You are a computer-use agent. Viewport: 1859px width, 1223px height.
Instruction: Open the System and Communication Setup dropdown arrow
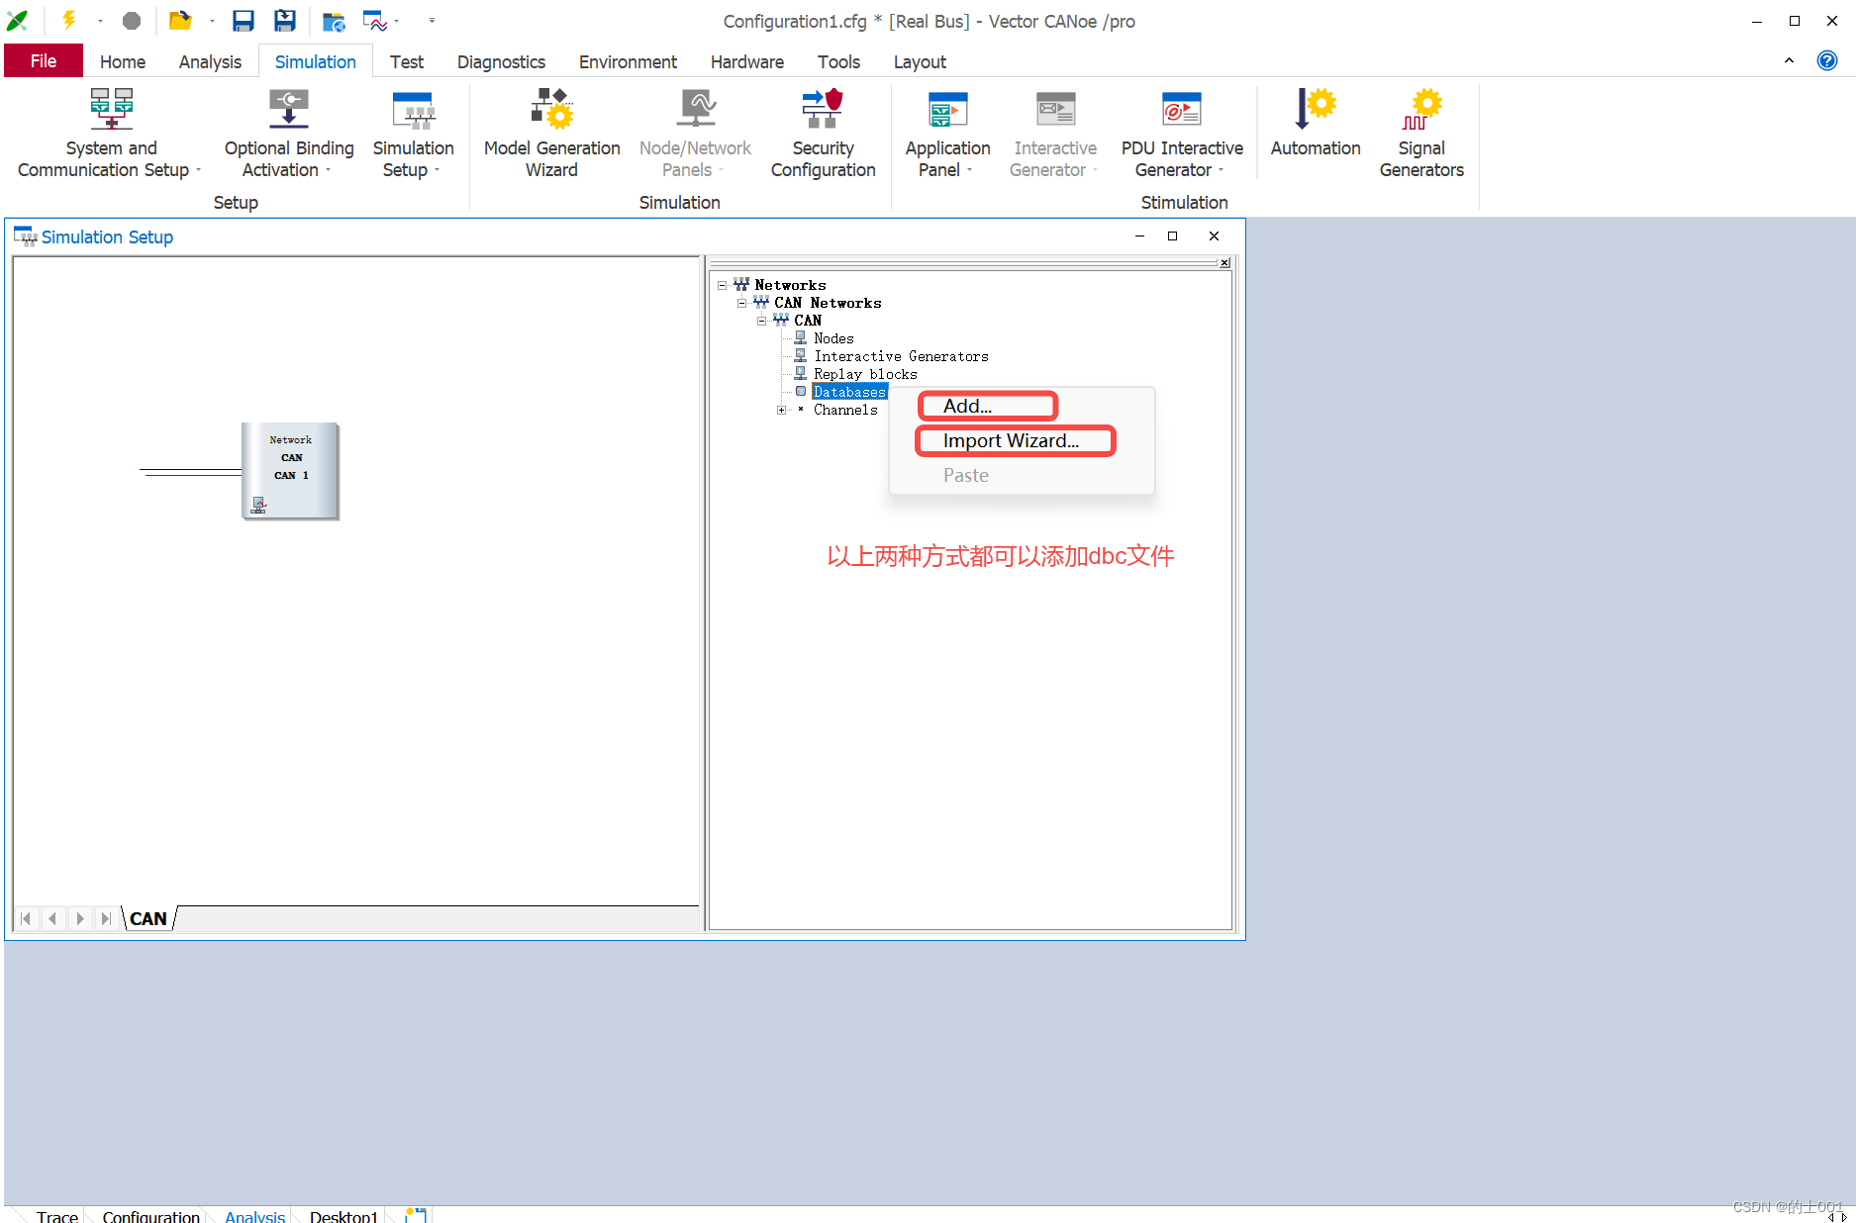point(198,170)
